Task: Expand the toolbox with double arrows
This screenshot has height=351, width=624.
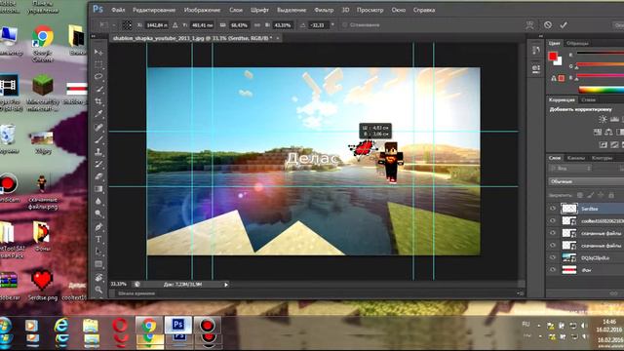Action: [x=94, y=36]
